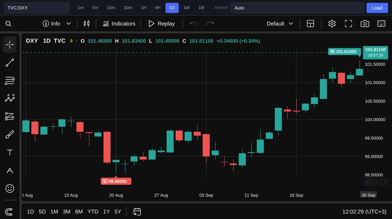
Task: Click the Load button
Action: tap(377, 8)
